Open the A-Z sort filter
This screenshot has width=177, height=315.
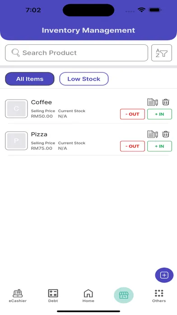pyautogui.click(x=162, y=53)
